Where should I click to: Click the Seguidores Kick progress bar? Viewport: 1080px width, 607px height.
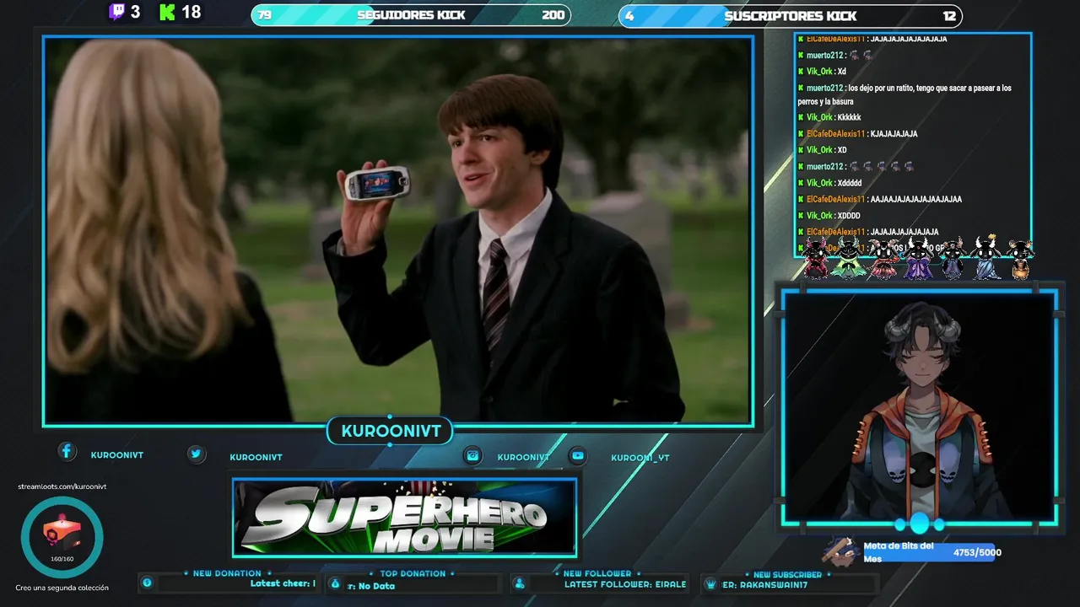coord(411,15)
